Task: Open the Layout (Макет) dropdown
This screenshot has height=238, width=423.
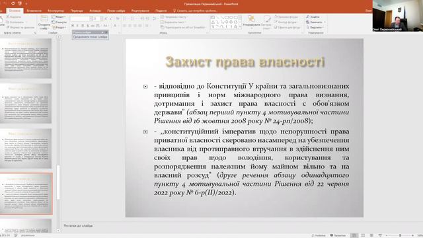Action: click(x=59, y=17)
